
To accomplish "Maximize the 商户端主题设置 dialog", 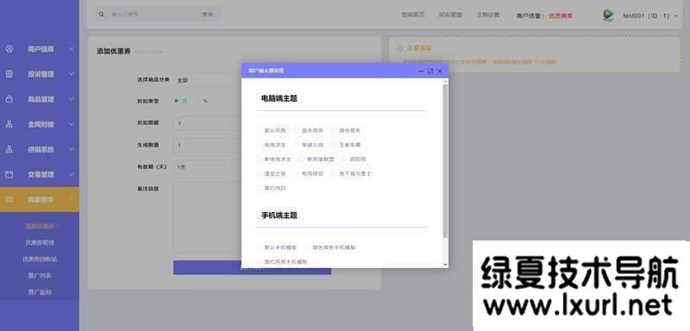I will coord(430,71).
